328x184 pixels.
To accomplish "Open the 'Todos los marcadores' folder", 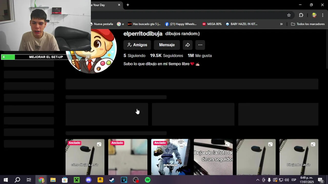I will tap(308, 24).
